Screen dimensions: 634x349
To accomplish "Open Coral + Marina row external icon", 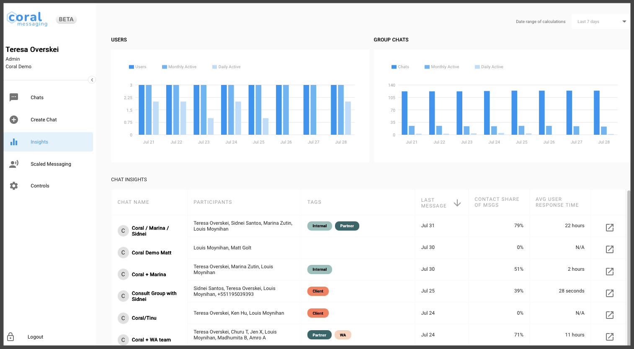I will pos(610,272).
